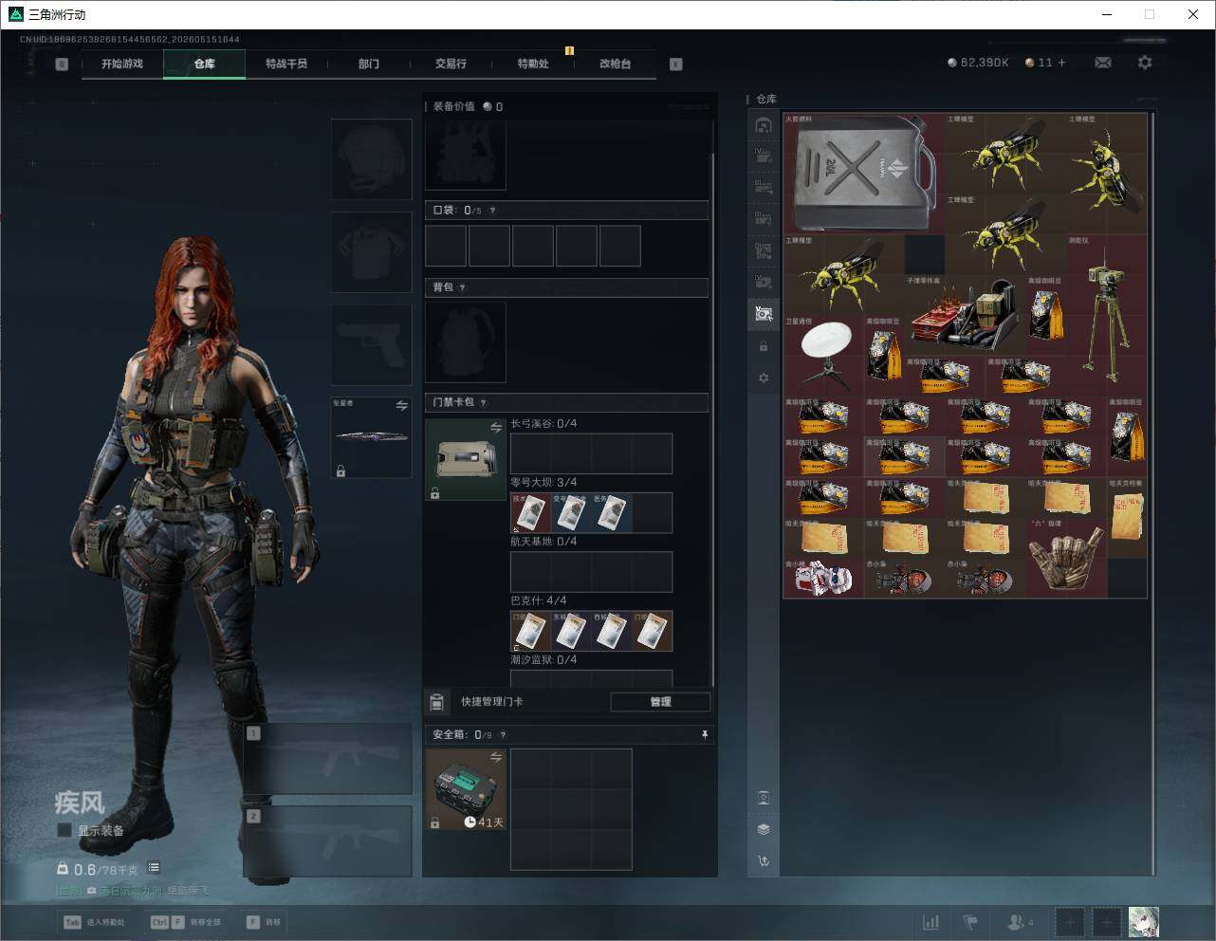This screenshot has width=1216, height=941.
Task: Select the empty helmet equipment slot
Action: pos(372,158)
